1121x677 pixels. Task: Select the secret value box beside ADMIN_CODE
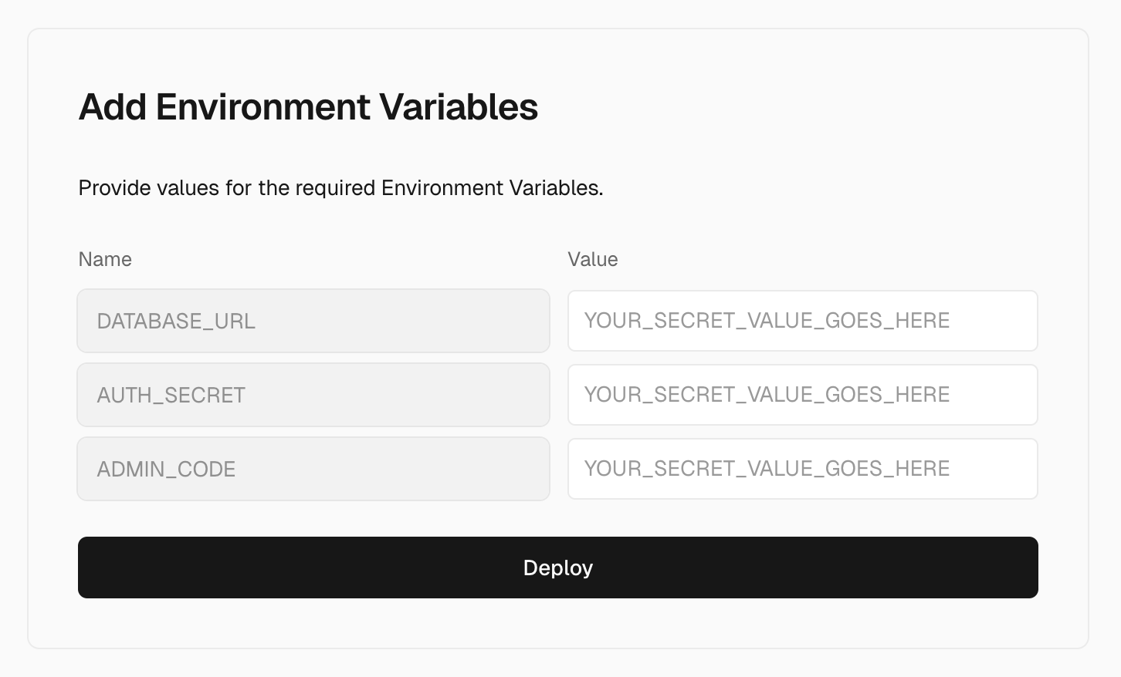pos(802,469)
